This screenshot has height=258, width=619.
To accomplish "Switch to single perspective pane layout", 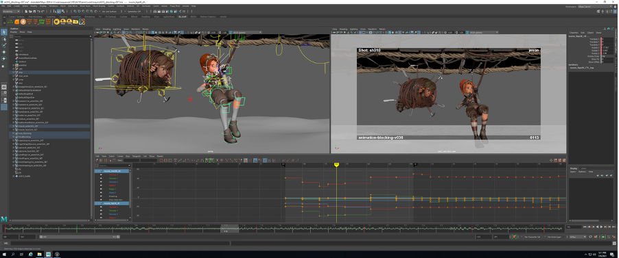I will coord(4,87).
